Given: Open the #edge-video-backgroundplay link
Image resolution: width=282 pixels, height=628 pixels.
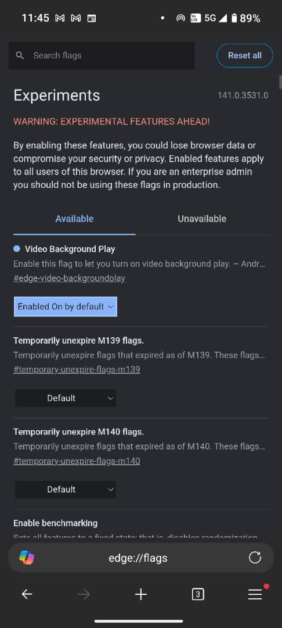Looking at the screenshot, I should (x=69, y=278).
